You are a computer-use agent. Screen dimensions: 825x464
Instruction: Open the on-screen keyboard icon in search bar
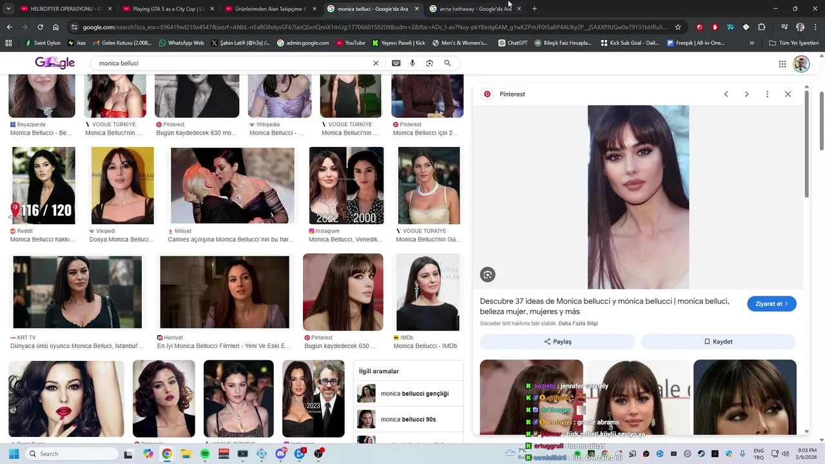396,63
